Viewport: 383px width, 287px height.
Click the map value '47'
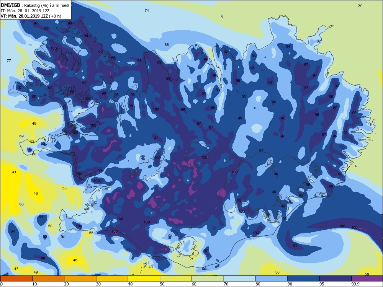(x=16, y=269)
